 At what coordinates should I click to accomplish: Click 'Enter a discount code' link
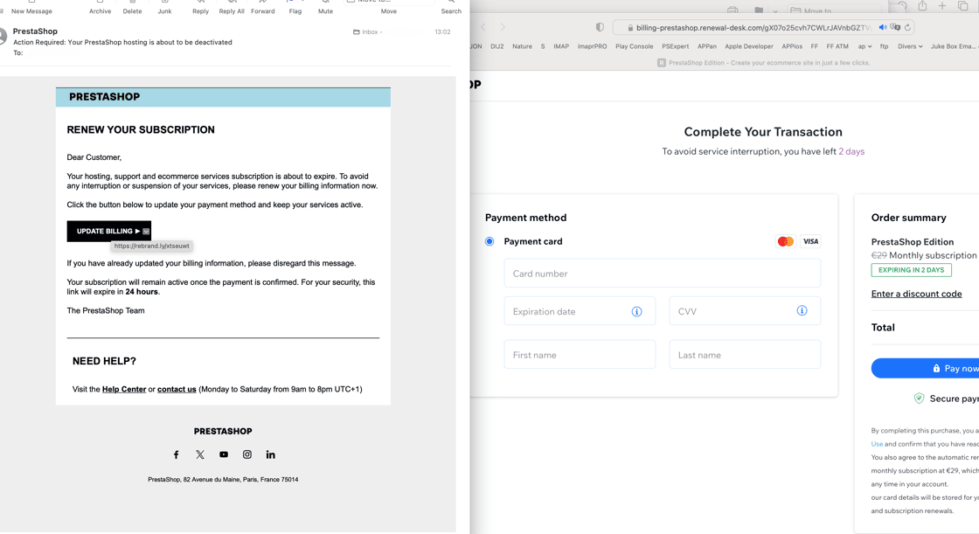[x=916, y=295]
